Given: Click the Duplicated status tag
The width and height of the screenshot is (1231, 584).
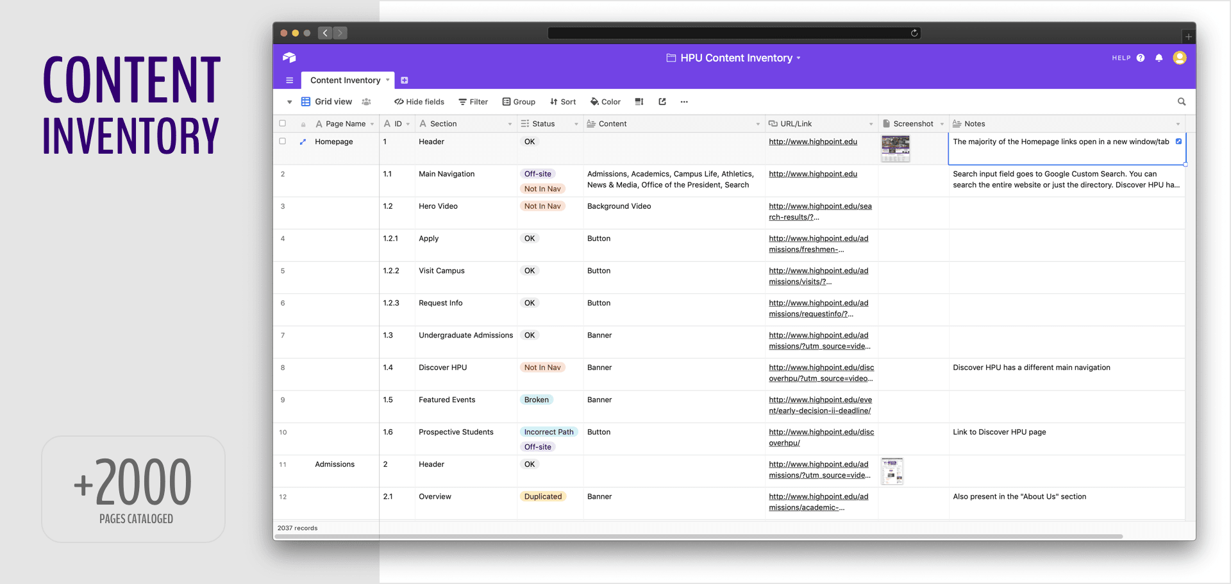Looking at the screenshot, I should click(x=543, y=496).
